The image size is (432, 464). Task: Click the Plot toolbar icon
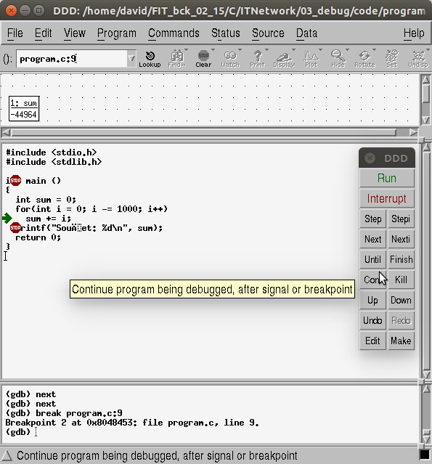pos(311,59)
